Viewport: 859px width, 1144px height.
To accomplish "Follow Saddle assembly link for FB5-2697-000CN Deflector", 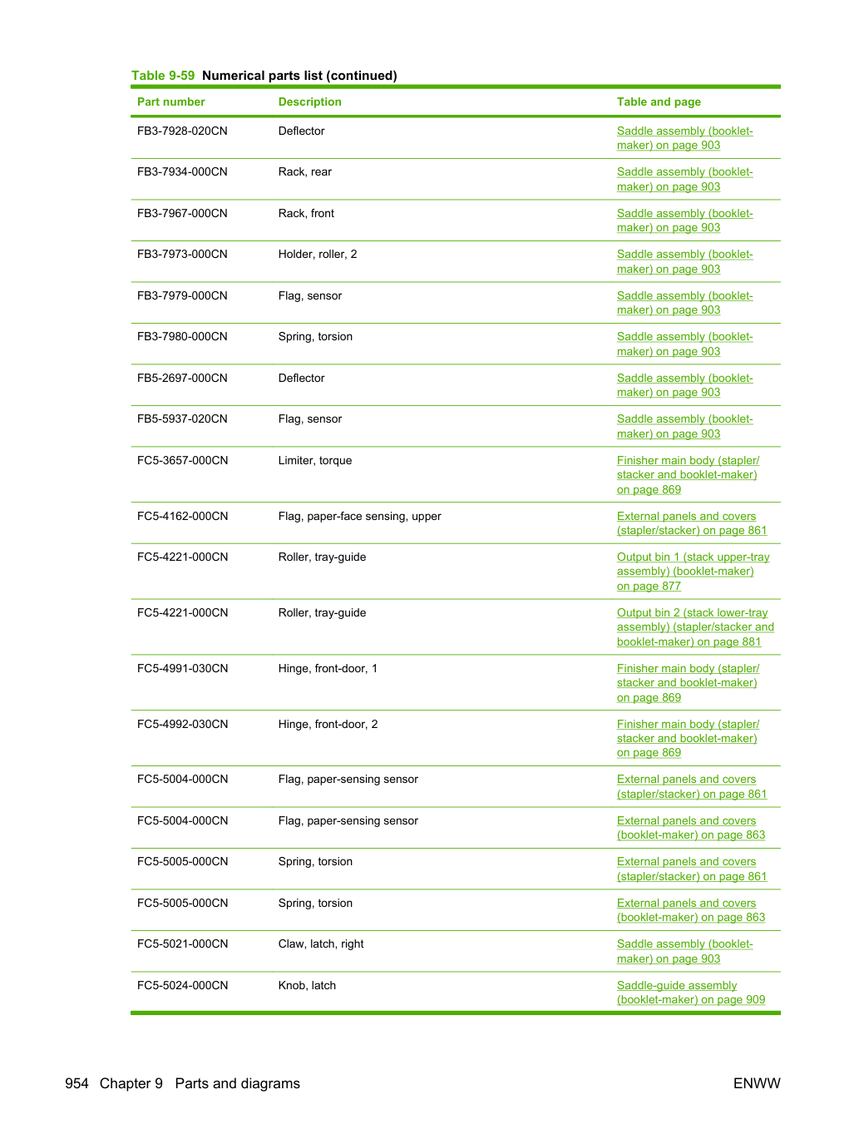I will click(x=684, y=385).
